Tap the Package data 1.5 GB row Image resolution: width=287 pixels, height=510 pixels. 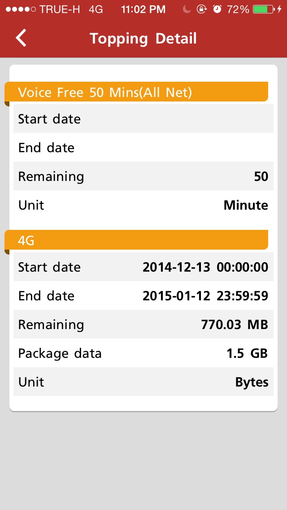pyautogui.click(x=143, y=353)
